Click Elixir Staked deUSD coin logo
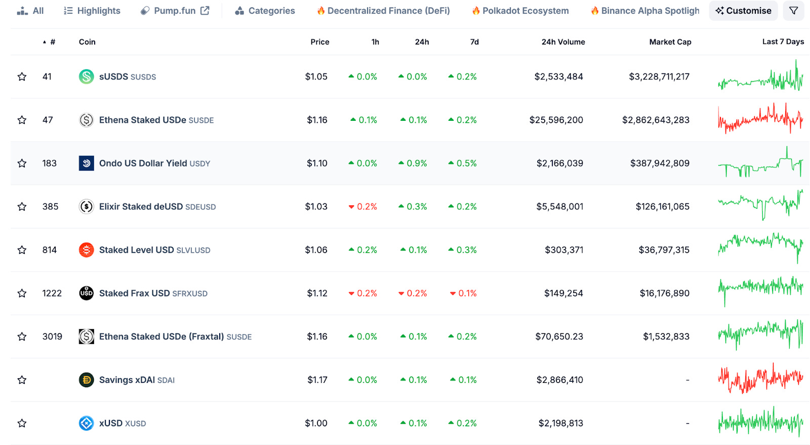This screenshot has height=445, width=810. point(87,207)
